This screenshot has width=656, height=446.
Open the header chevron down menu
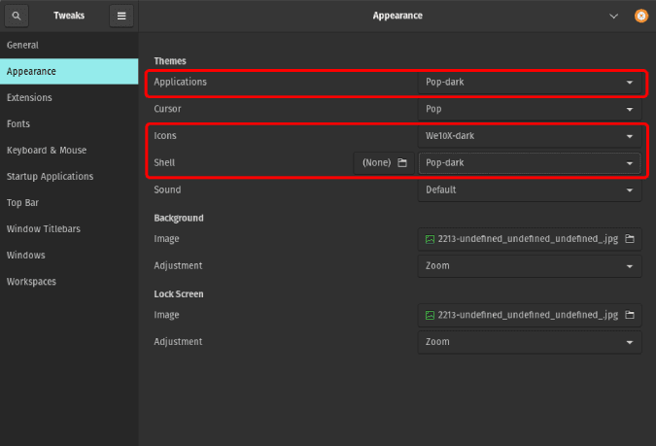613,16
